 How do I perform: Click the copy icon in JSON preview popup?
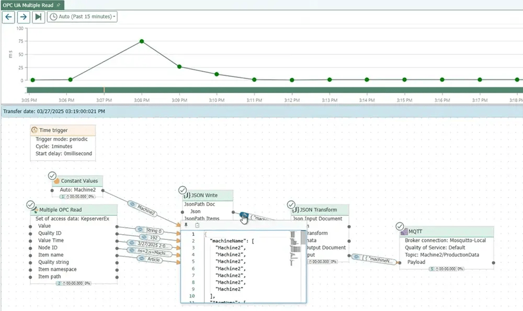(x=197, y=225)
